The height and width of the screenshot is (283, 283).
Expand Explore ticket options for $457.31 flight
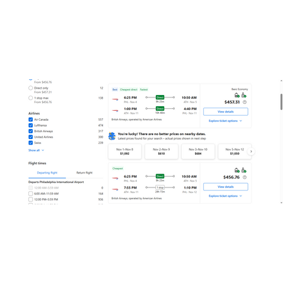(225, 121)
